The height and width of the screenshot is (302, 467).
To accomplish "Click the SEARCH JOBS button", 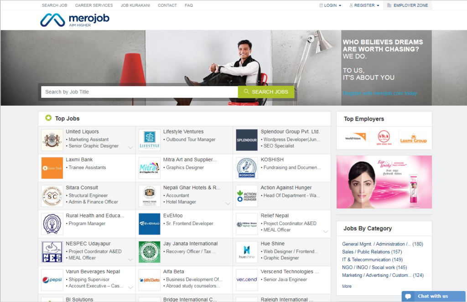I will 266,92.
